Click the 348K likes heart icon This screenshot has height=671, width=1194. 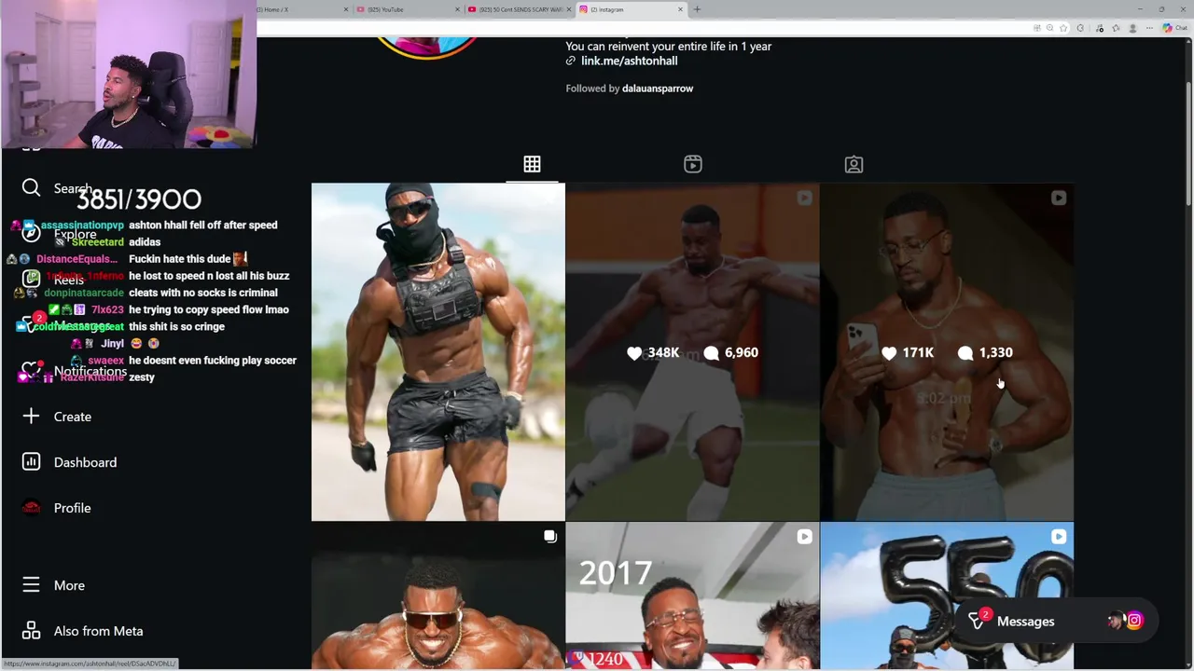(634, 352)
